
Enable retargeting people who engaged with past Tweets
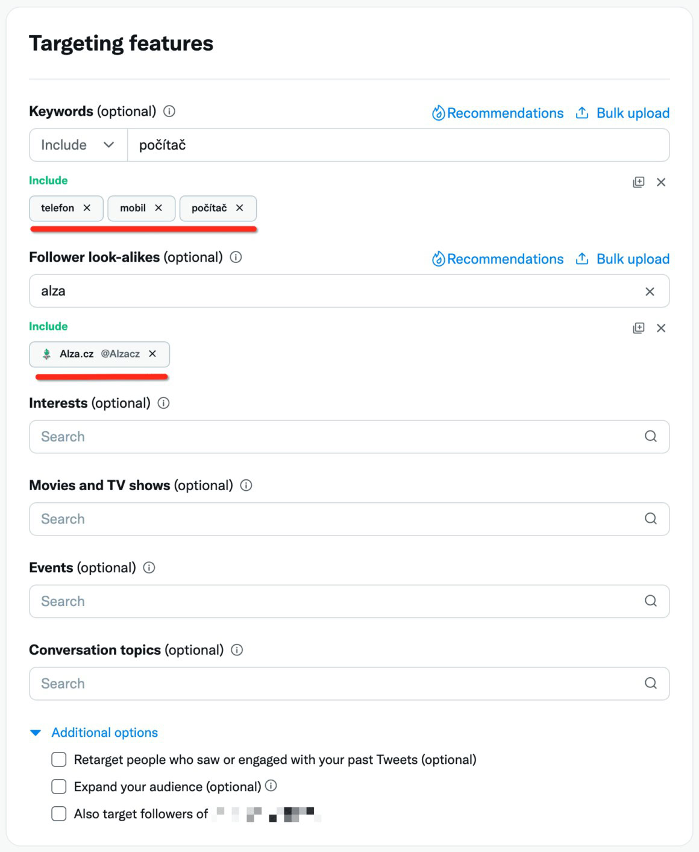pyautogui.click(x=58, y=759)
